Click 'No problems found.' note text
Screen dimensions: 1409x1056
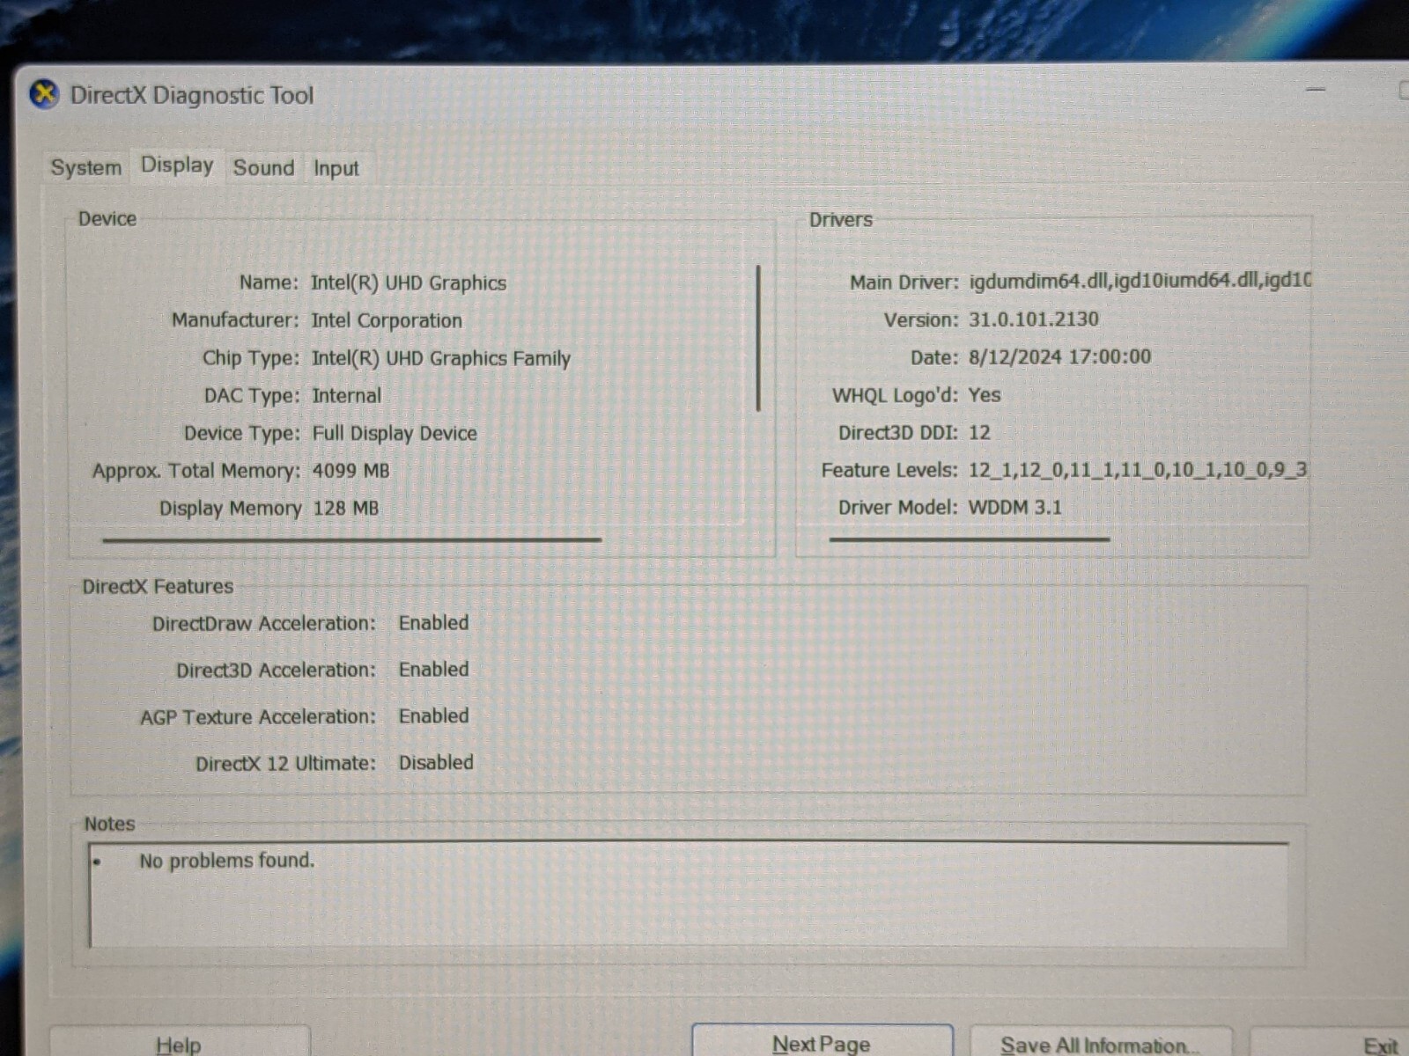pos(226,860)
